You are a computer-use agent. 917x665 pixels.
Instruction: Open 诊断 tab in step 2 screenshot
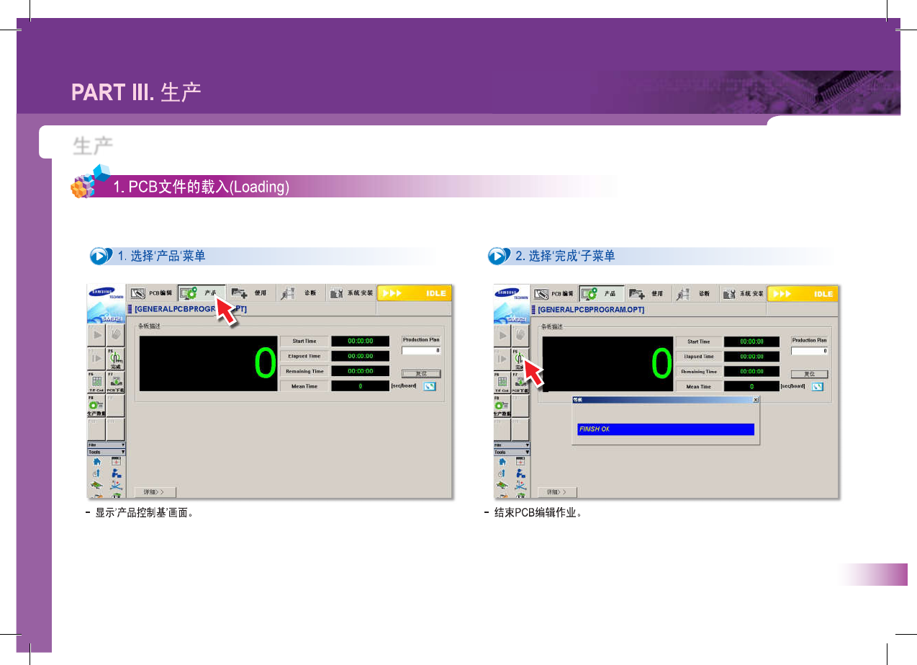coord(696,294)
